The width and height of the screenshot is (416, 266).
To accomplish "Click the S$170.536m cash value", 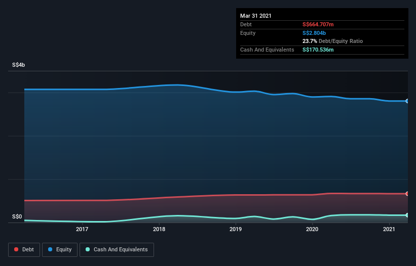I will coord(318,50).
